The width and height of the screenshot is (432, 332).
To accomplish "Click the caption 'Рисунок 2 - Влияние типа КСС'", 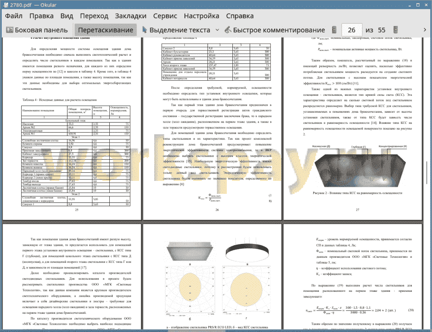I will 357,193.
